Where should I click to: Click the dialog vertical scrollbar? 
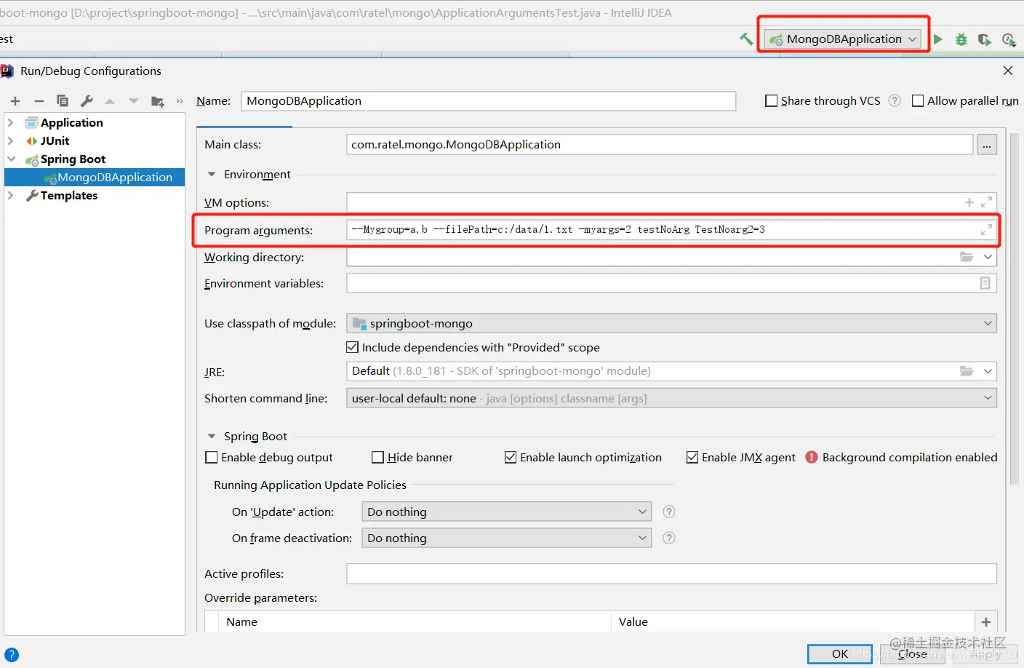[x=1015, y=309]
